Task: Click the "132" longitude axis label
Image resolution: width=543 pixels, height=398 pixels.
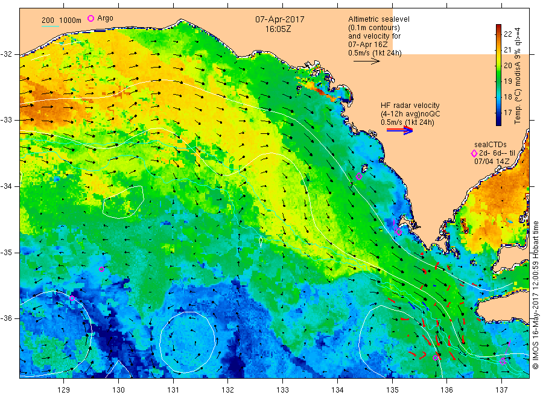Action: pyautogui.click(x=228, y=390)
